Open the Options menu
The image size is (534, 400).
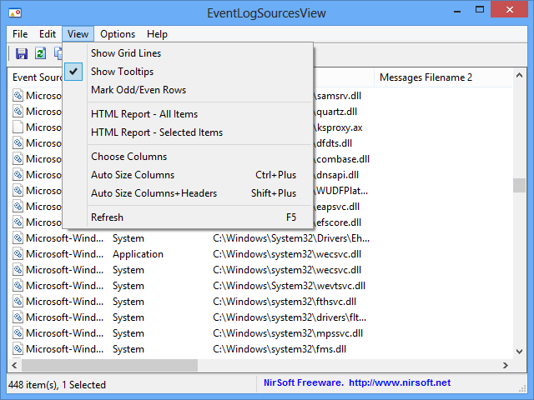point(118,34)
